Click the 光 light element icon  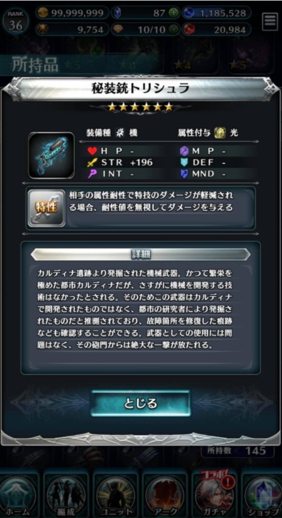[218, 133]
